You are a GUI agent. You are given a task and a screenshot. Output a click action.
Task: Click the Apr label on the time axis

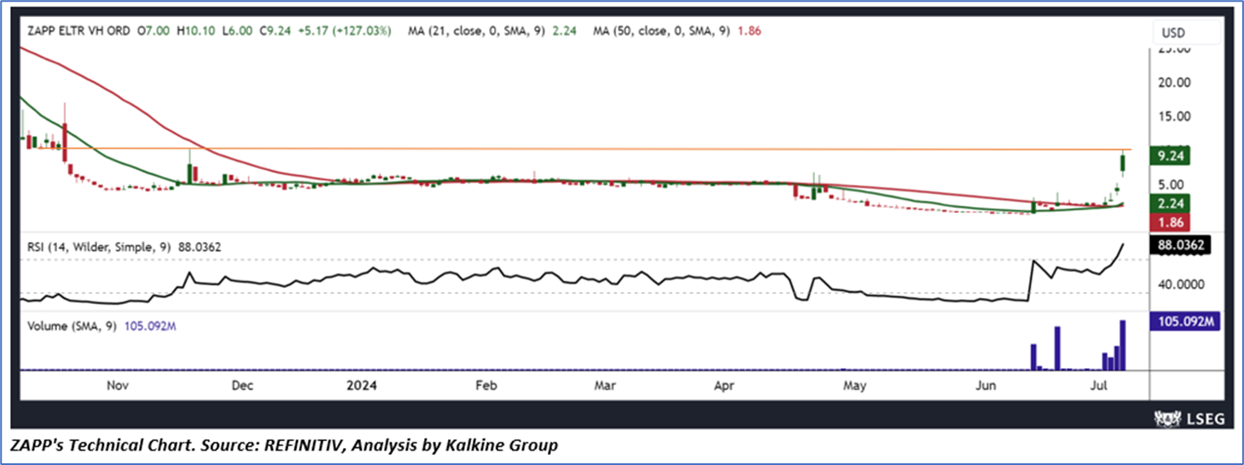click(724, 385)
